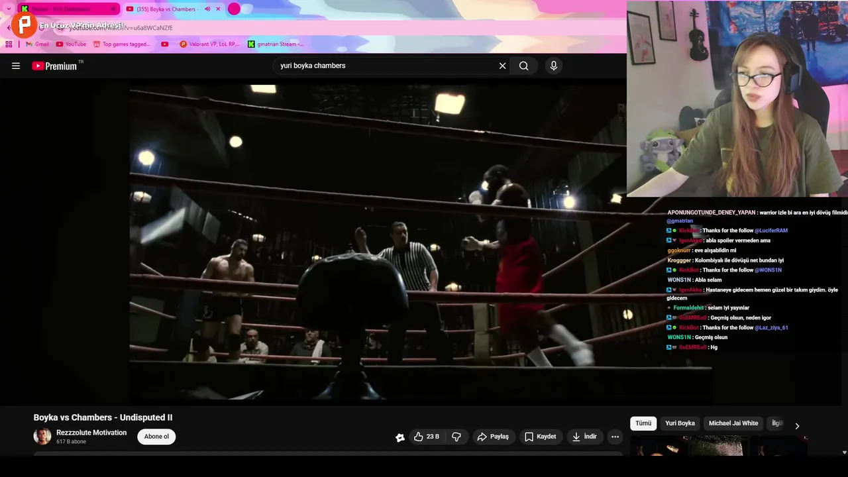Click APONUNGOTUNDE_DENEY_YAPAN username in chat

[712, 213]
